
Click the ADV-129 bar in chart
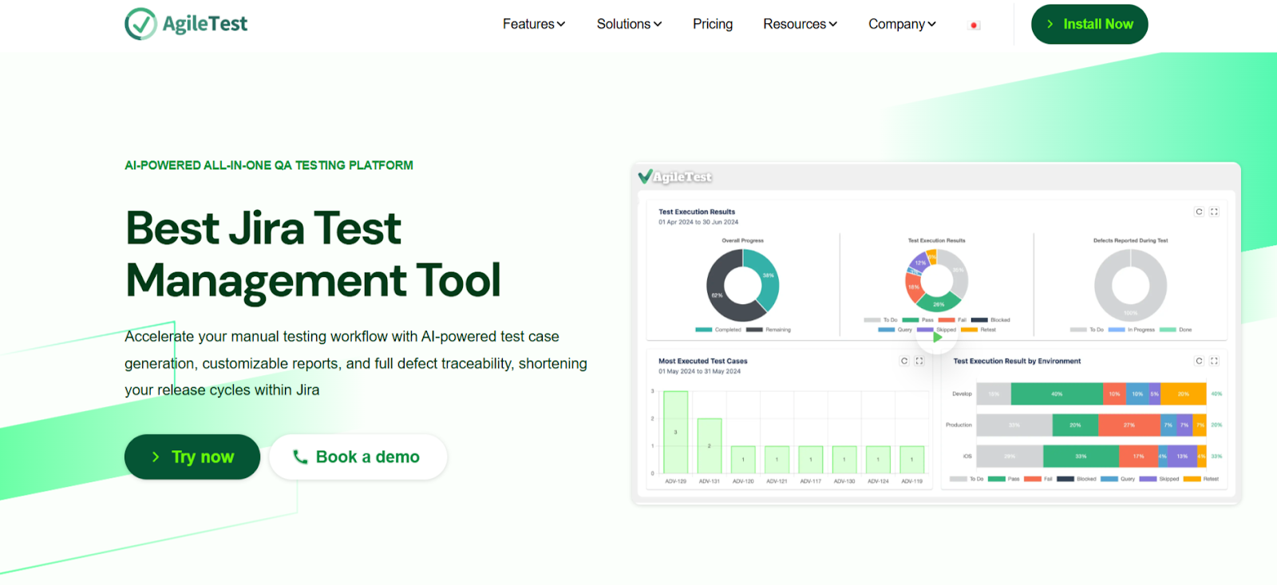point(675,432)
